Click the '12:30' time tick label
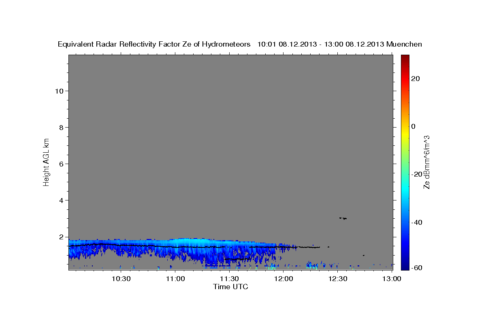 (337, 279)
